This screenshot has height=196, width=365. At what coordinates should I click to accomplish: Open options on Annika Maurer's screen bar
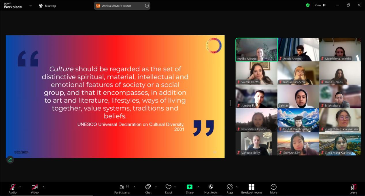tap(147, 6)
